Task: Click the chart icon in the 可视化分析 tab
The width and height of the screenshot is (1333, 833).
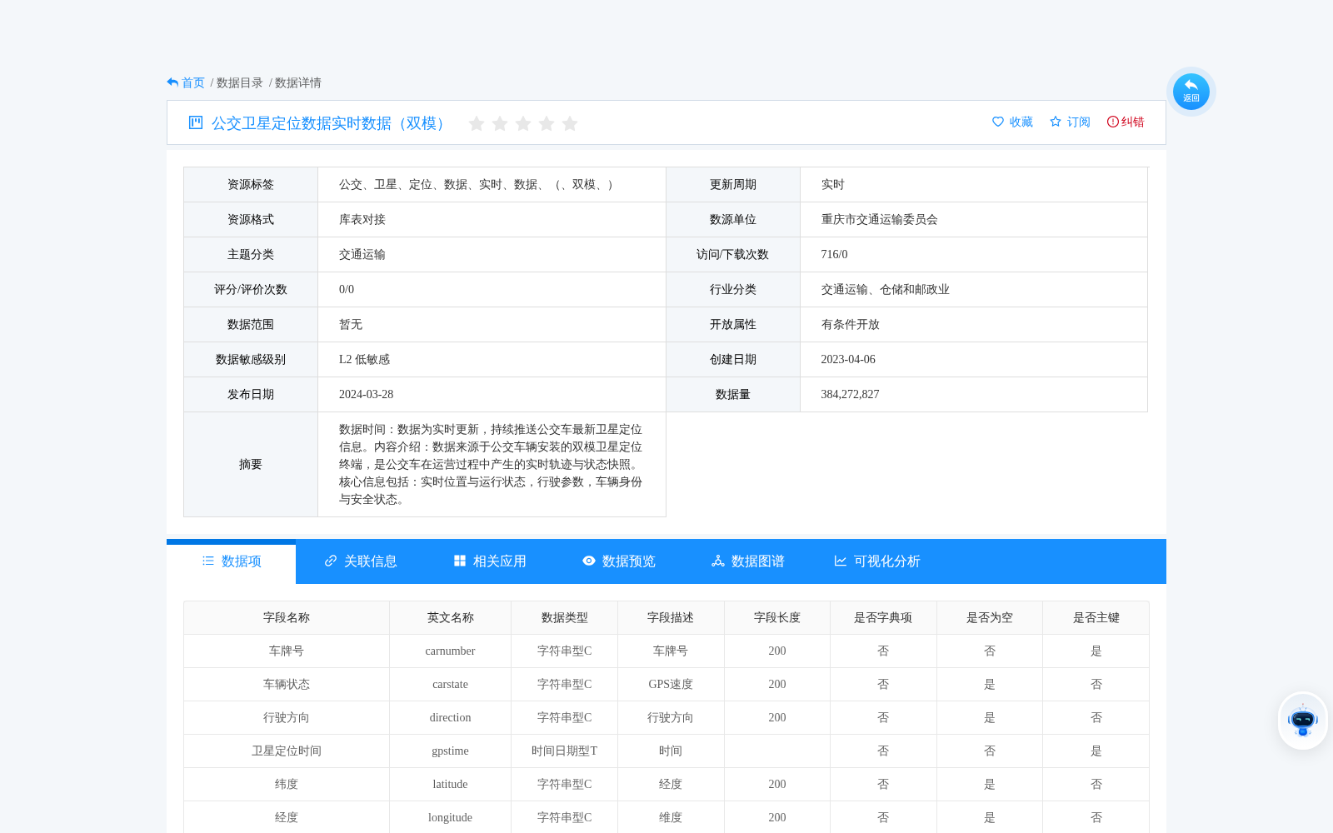Action: [x=841, y=561]
